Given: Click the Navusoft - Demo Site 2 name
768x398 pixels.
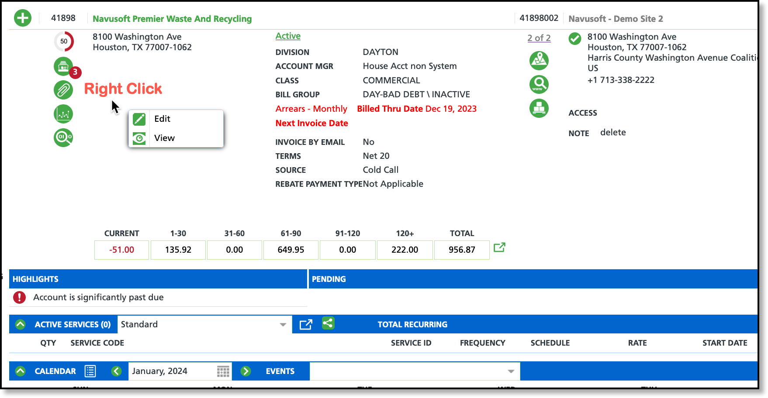Looking at the screenshot, I should [x=616, y=19].
